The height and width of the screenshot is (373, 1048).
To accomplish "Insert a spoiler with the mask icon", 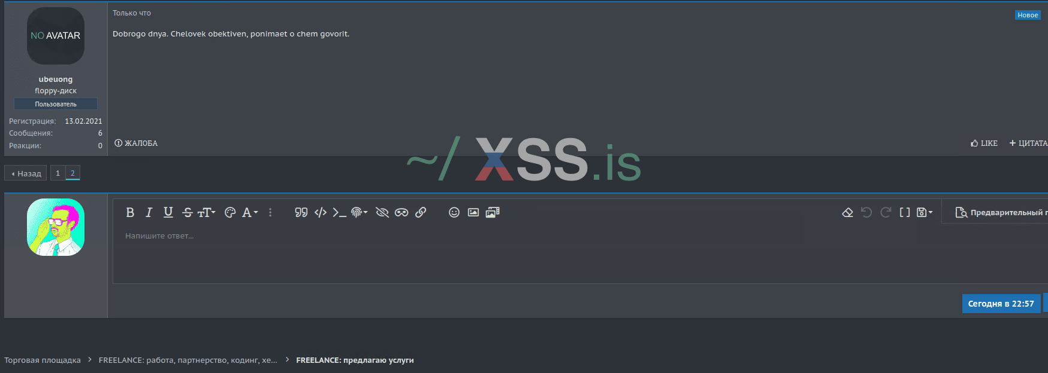I will click(401, 212).
